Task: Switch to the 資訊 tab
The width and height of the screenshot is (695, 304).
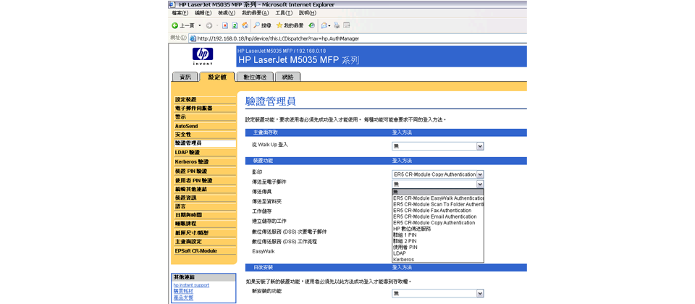Action: pos(185,77)
